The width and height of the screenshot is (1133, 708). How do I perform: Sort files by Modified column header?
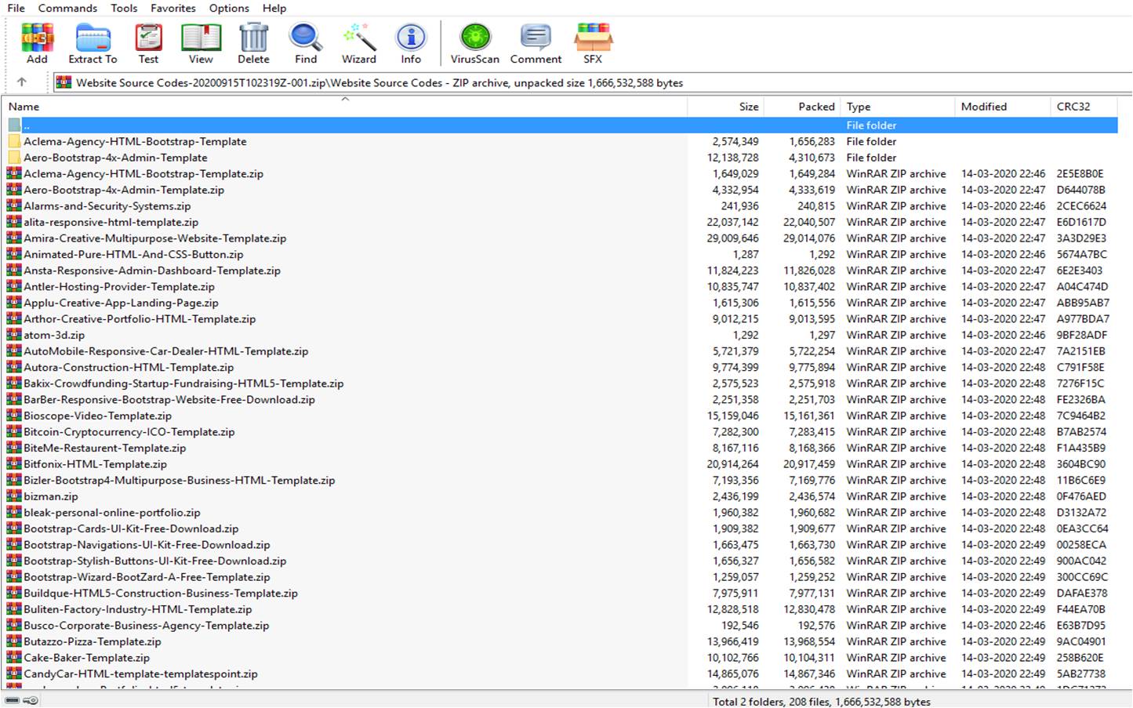[x=983, y=107]
